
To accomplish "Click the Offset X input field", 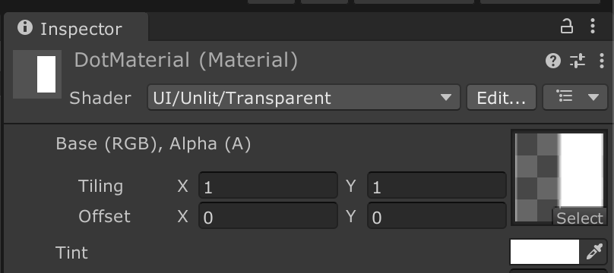I will [268, 215].
